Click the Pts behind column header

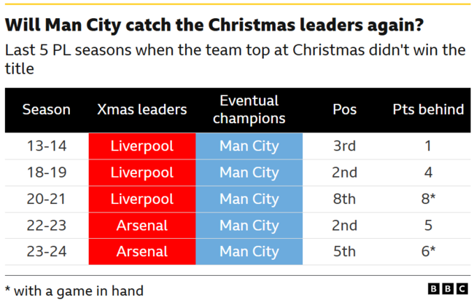point(428,110)
